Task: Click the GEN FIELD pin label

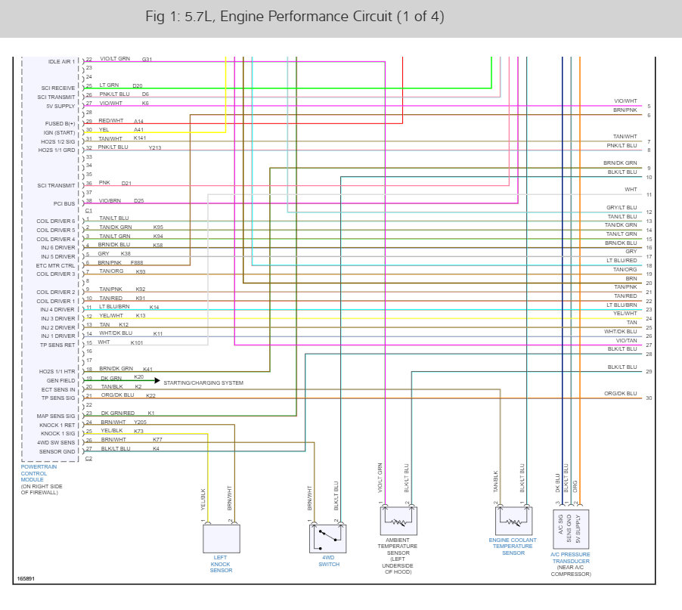Action: click(61, 380)
